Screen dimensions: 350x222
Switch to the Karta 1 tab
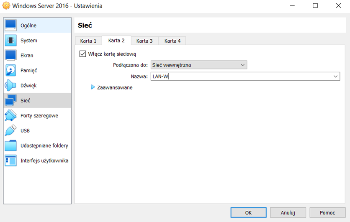pos(88,41)
